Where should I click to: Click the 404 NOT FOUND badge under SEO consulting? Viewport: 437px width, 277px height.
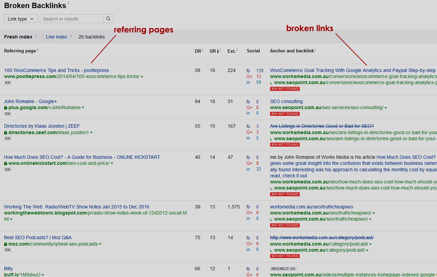285,114
